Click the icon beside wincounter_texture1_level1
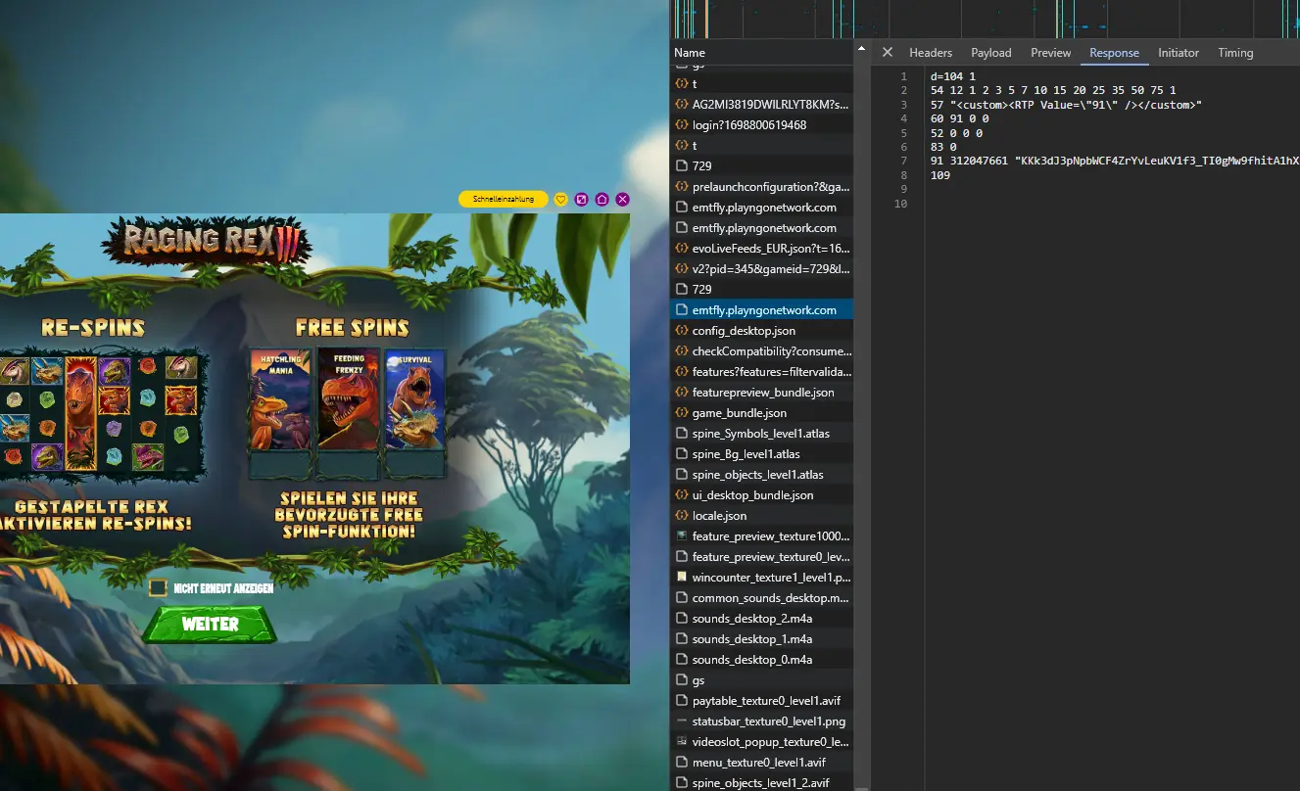Screen dimensions: 1300x791 (x=682, y=577)
